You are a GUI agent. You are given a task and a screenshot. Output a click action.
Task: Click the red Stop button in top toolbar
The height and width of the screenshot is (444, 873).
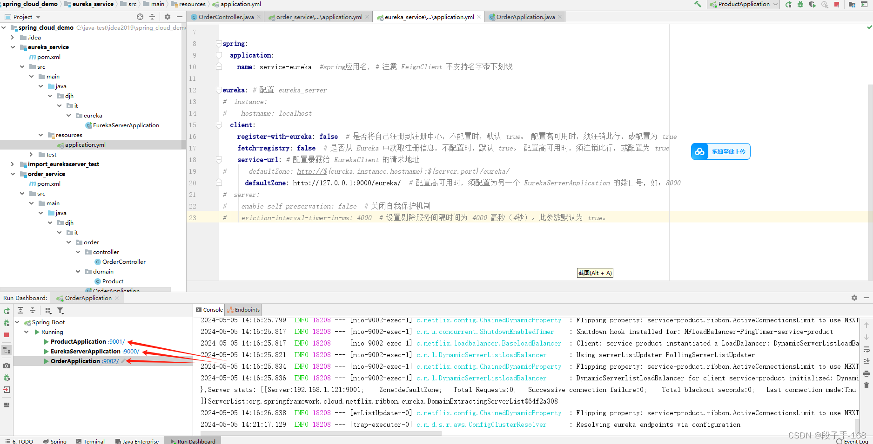pos(837,4)
